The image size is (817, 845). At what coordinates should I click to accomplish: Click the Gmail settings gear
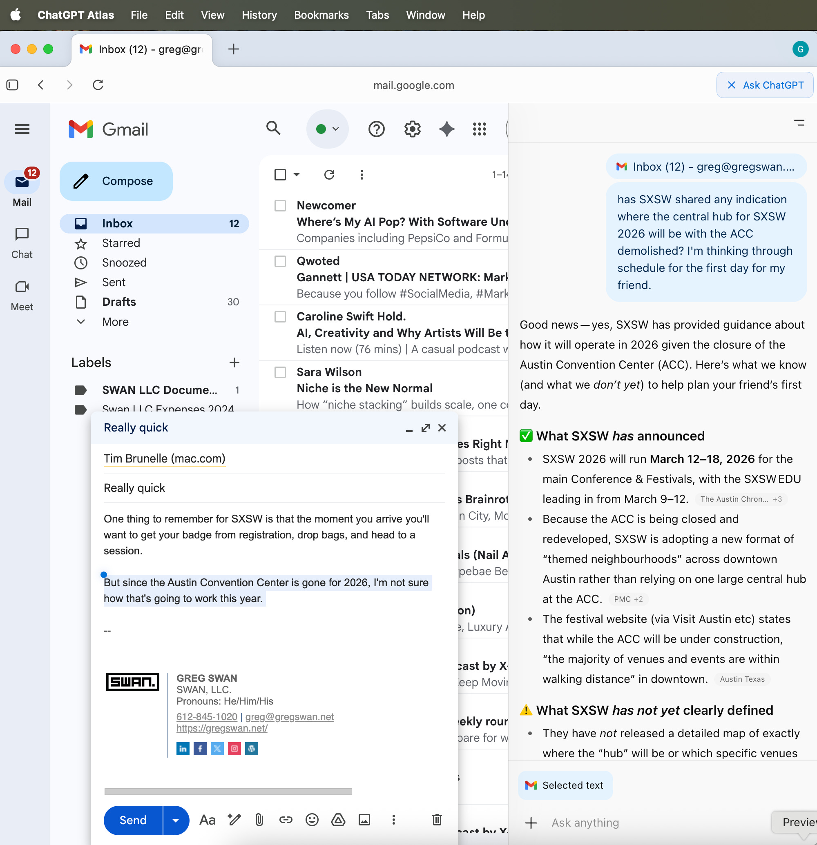tap(413, 129)
